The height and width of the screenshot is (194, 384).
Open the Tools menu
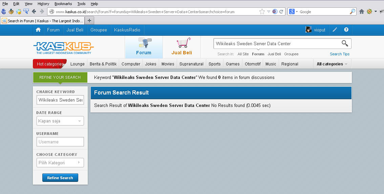click(81, 4)
